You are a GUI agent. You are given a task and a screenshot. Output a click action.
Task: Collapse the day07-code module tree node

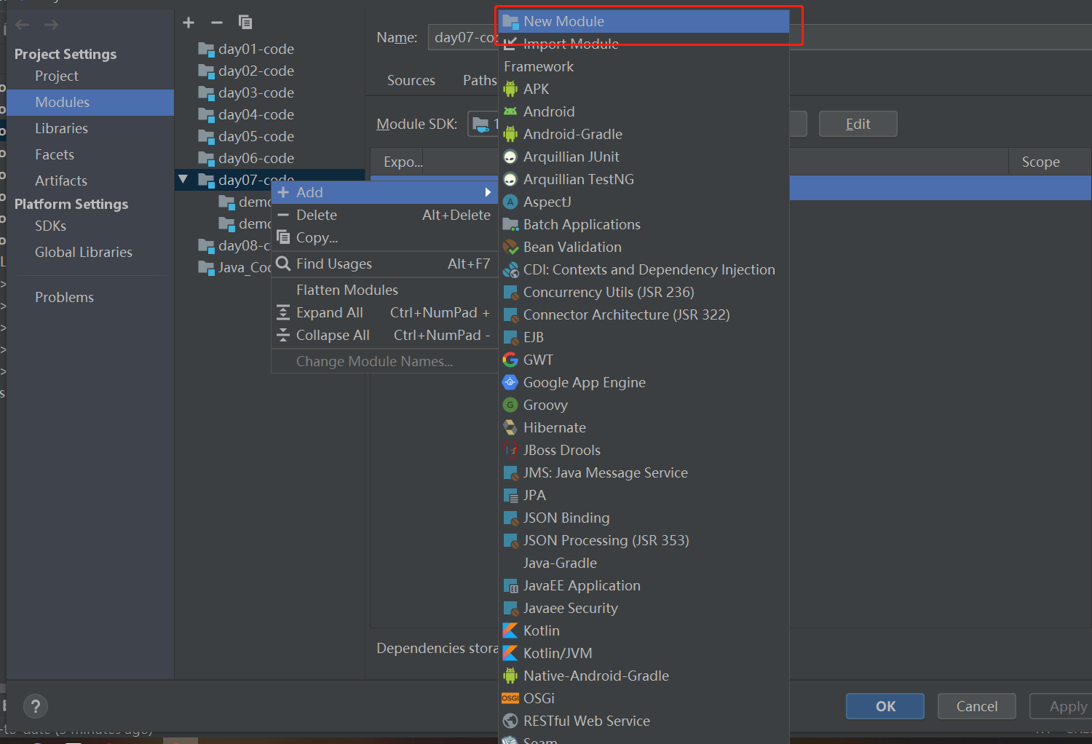point(183,179)
